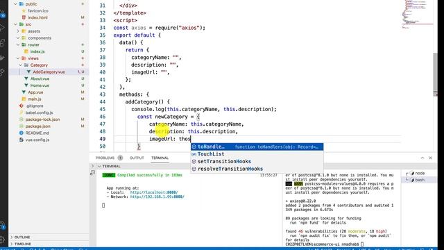
Task: Click the package.json file icon
Action: tap(22, 126)
